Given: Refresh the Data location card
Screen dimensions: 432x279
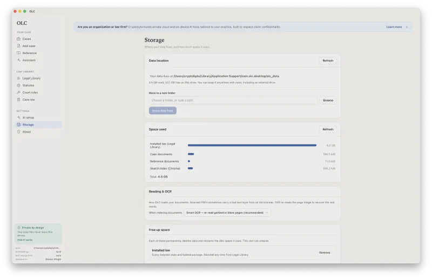Looking at the screenshot, I should (x=328, y=61).
